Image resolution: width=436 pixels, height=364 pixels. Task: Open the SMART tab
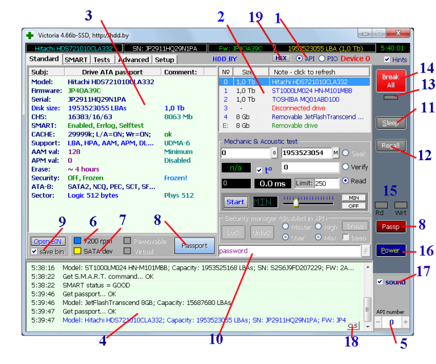click(76, 59)
